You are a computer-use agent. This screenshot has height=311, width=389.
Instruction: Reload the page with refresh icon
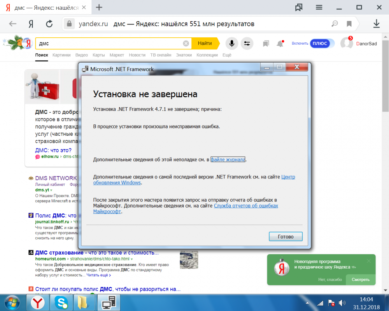(49, 24)
